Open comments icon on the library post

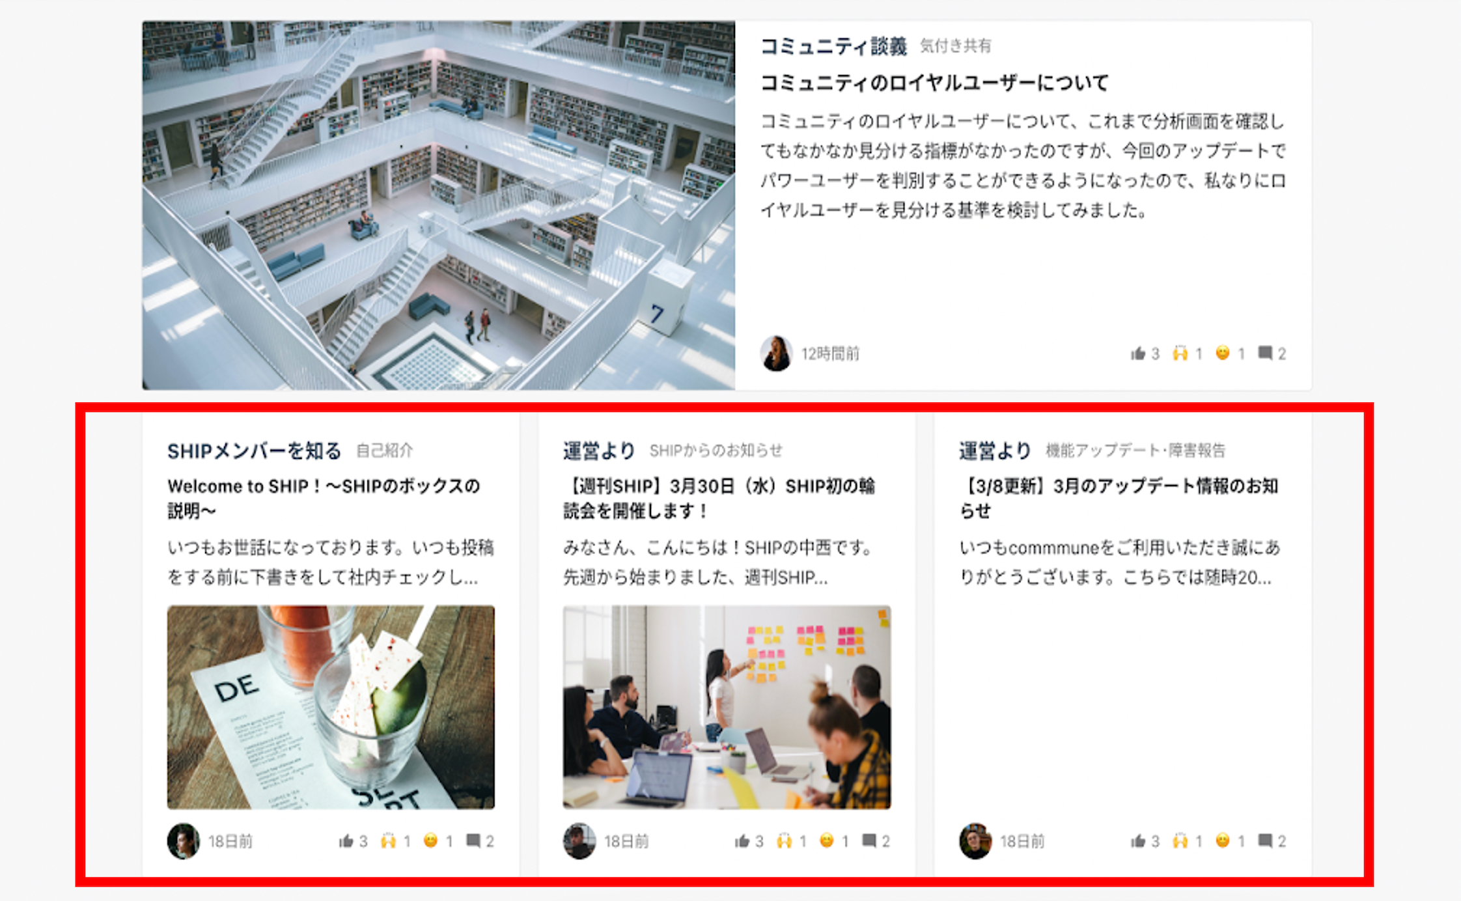[1265, 353]
